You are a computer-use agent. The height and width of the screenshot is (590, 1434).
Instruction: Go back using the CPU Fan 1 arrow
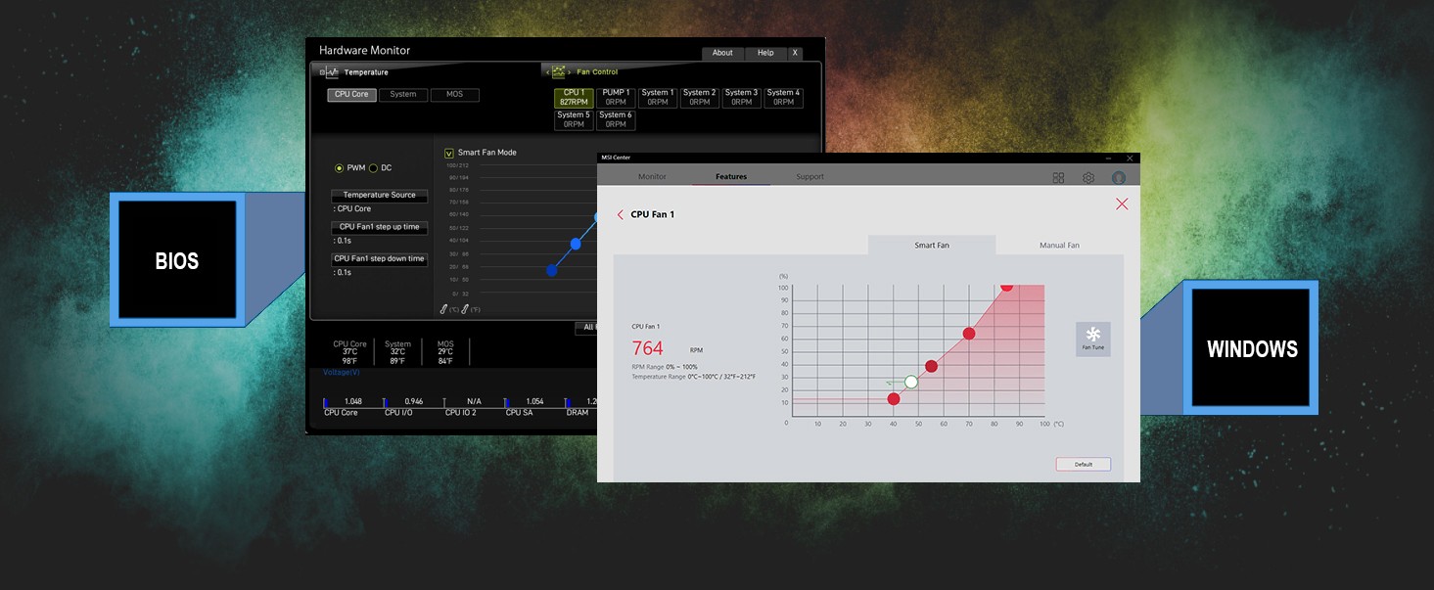[x=620, y=214]
